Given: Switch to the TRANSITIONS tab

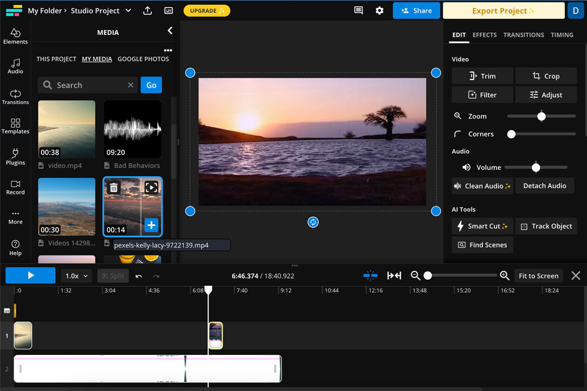Looking at the screenshot, I should click(x=523, y=35).
